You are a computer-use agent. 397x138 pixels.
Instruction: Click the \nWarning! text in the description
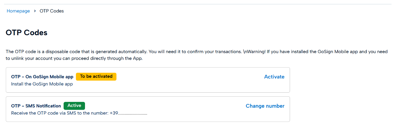click(254, 52)
